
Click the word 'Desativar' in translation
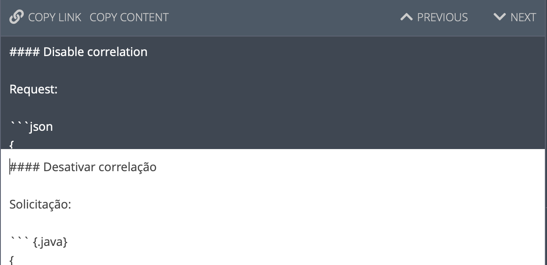tap(69, 167)
